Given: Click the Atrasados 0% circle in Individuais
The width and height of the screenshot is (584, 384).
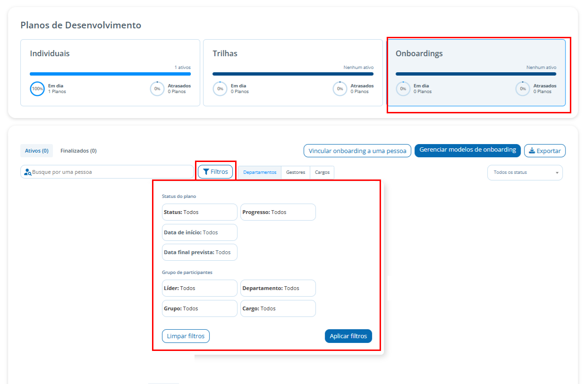Looking at the screenshot, I should tap(157, 89).
